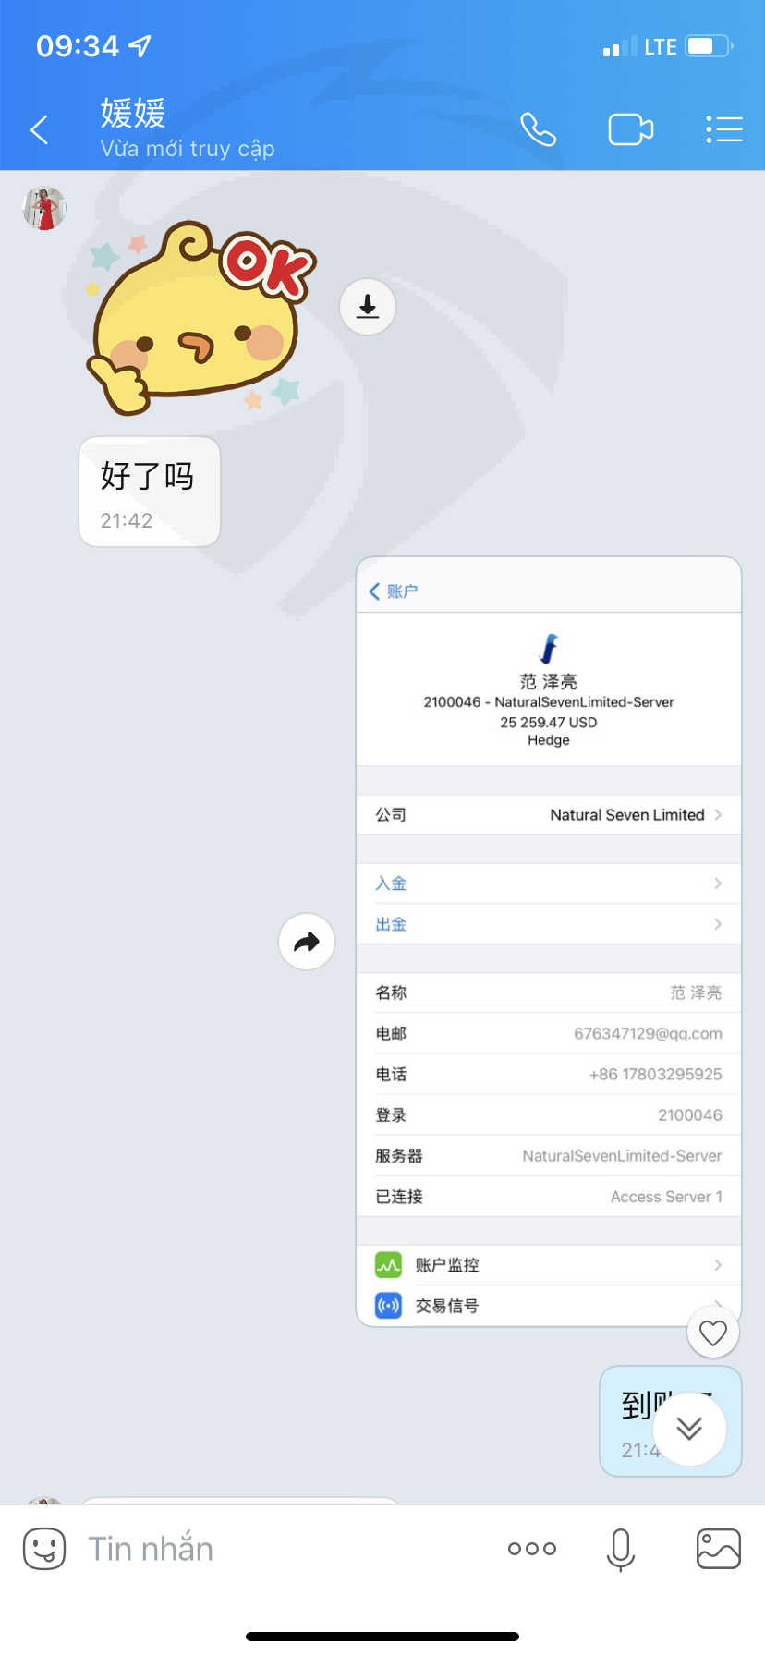The image size is (765, 1656).
Task: Open 媛媛's avatar beside the sticker
Action: [44, 208]
